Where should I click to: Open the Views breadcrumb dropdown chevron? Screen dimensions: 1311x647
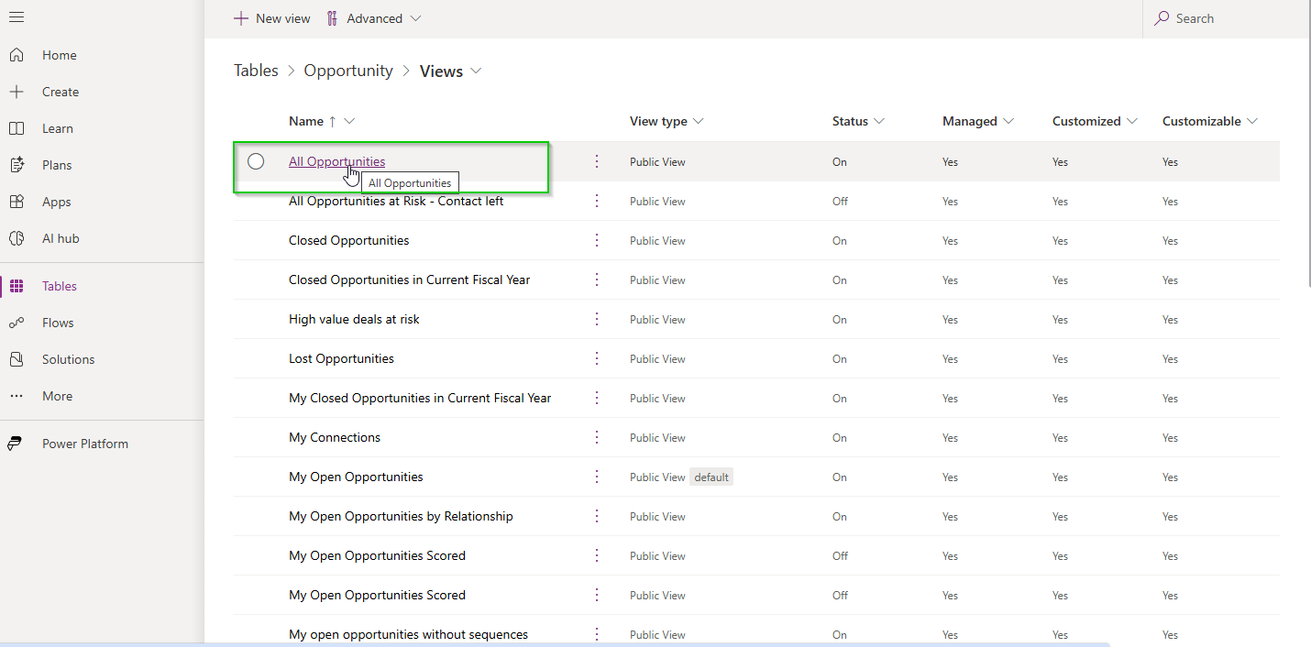(476, 71)
